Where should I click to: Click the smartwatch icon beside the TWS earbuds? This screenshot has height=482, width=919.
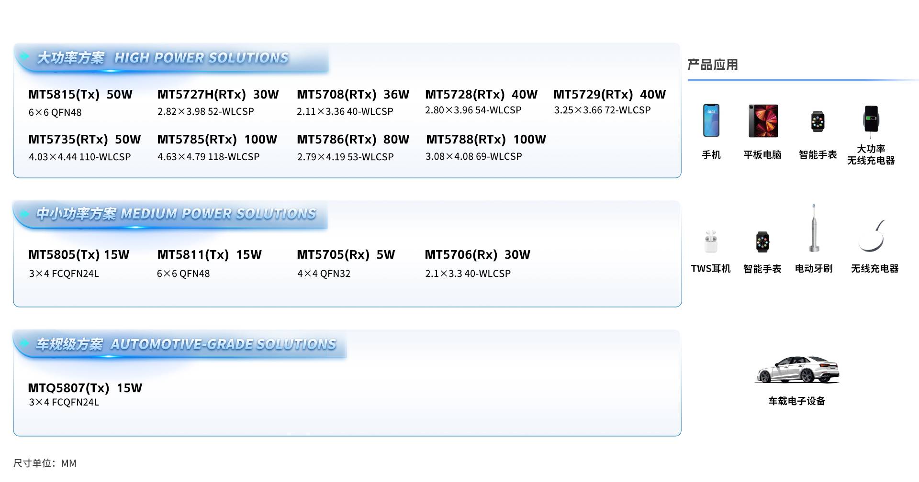click(x=762, y=242)
